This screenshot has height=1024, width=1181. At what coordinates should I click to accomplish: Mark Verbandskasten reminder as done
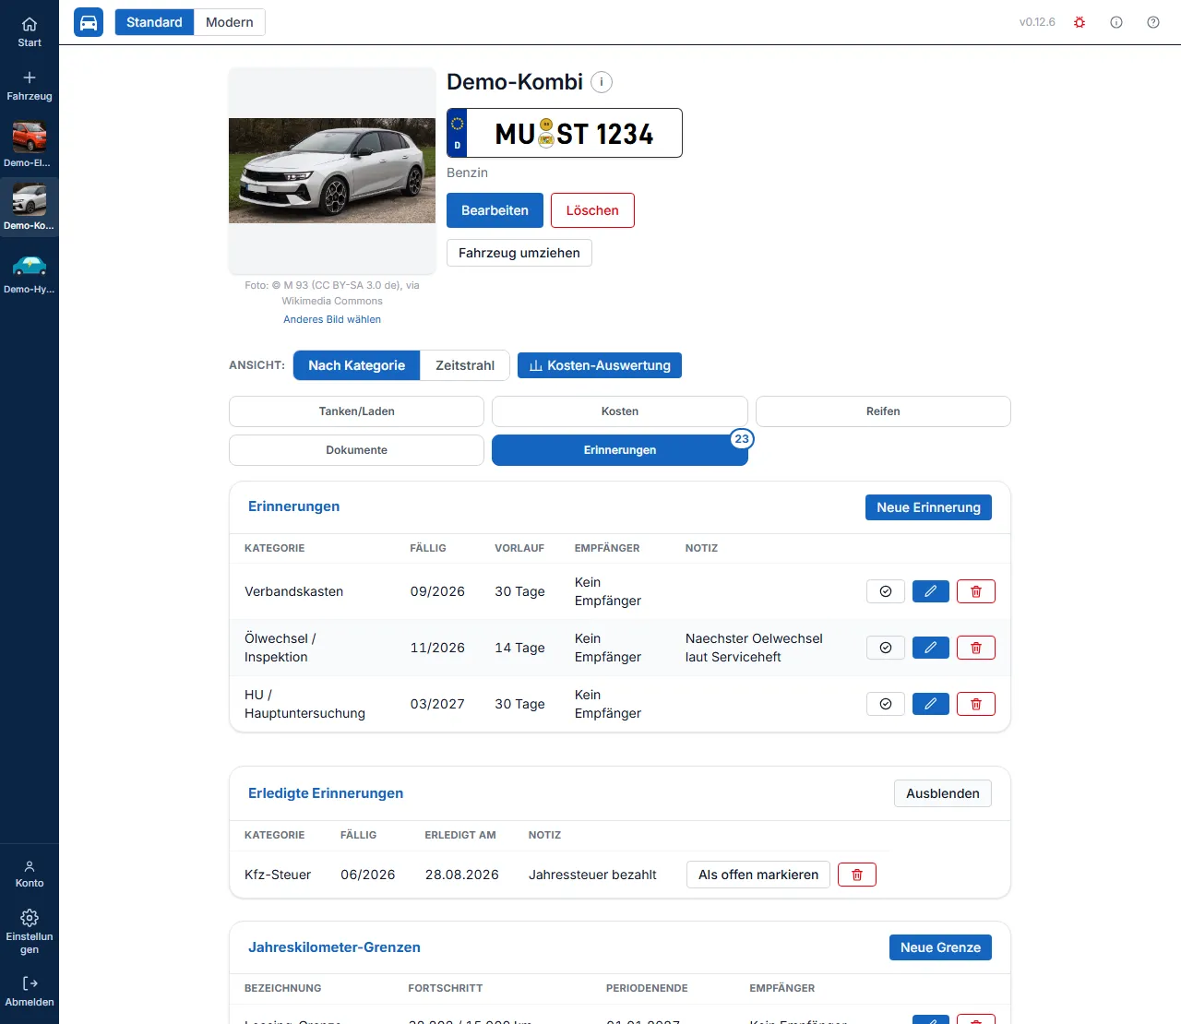coord(886,591)
